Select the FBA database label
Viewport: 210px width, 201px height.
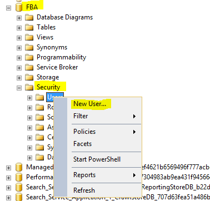[32, 7]
